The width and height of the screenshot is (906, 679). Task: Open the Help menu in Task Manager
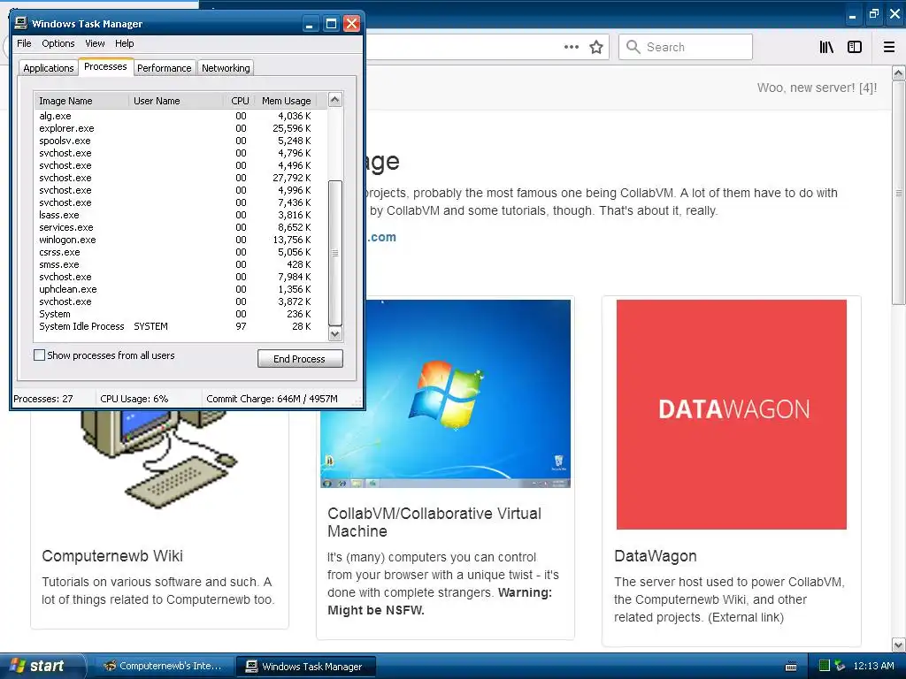(x=124, y=43)
